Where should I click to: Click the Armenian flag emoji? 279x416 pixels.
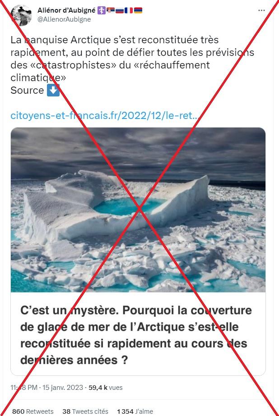[138, 11]
